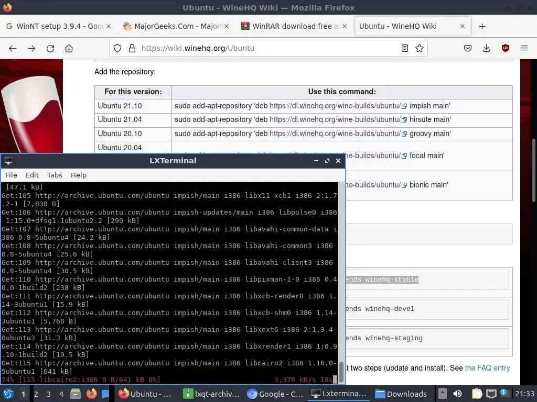537x402 pixels.
Task: Open the Firefox downloads panel
Action: tap(486, 48)
